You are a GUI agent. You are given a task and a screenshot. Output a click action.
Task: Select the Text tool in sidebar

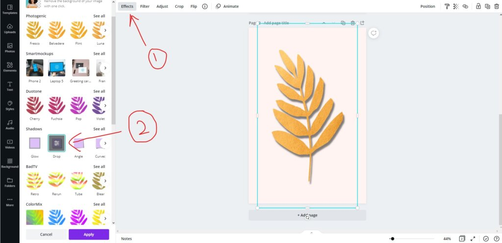tap(10, 86)
